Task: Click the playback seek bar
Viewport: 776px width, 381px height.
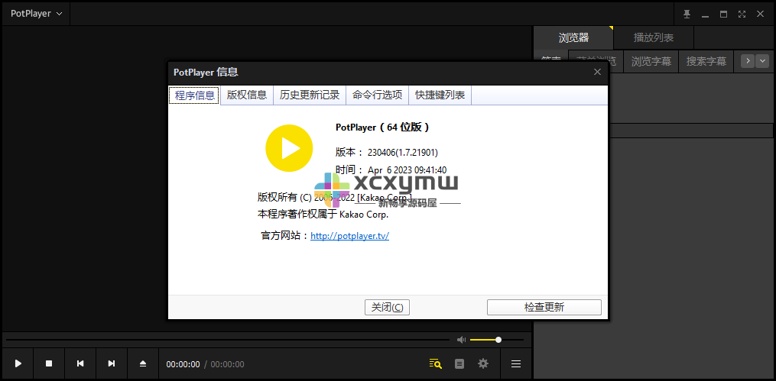Action: click(228, 340)
